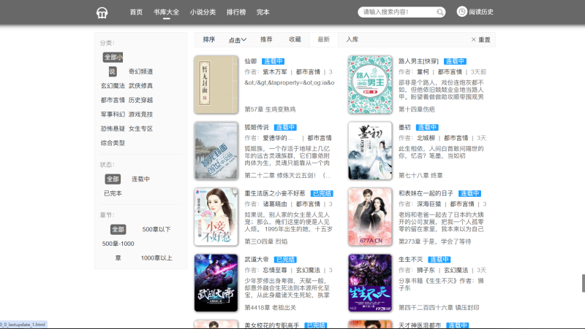The image size is (585, 329).
Task: Open reading history clock icon
Action: [462, 12]
